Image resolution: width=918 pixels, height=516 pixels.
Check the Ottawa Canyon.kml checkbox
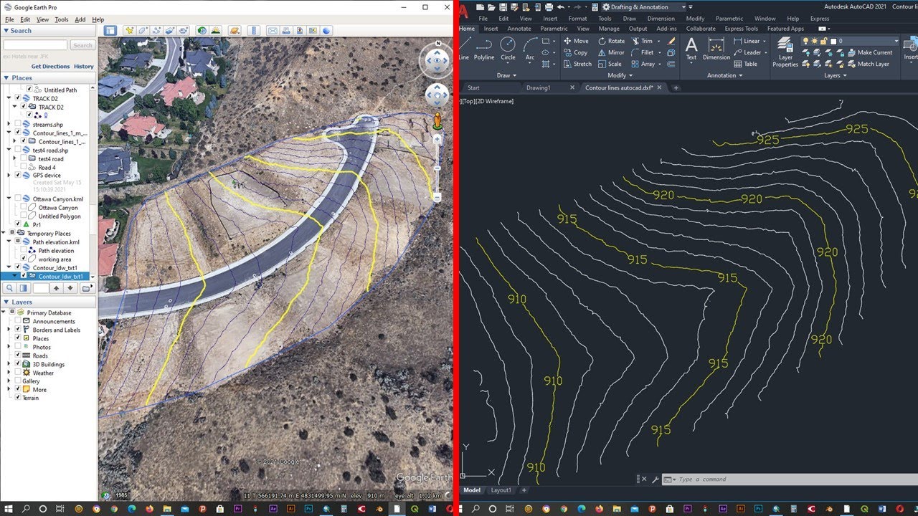18,199
